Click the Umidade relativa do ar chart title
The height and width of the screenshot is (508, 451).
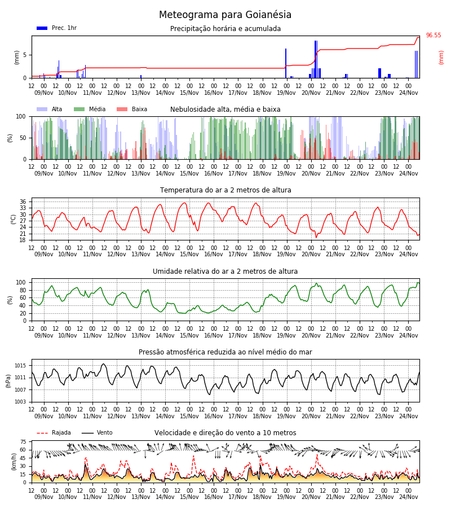click(x=225, y=271)
